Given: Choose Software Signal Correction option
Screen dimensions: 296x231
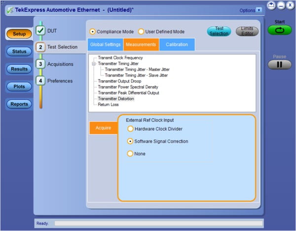Looking at the screenshot, I should [x=130, y=141].
